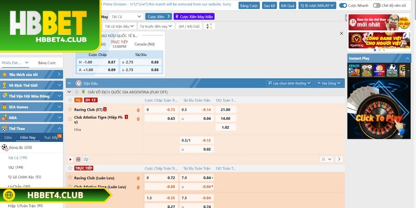Click the Thế Vận Hội Mùa Đông icon
Image resolution: width=416 pixels, height=208 pixels.
[5, 96]
